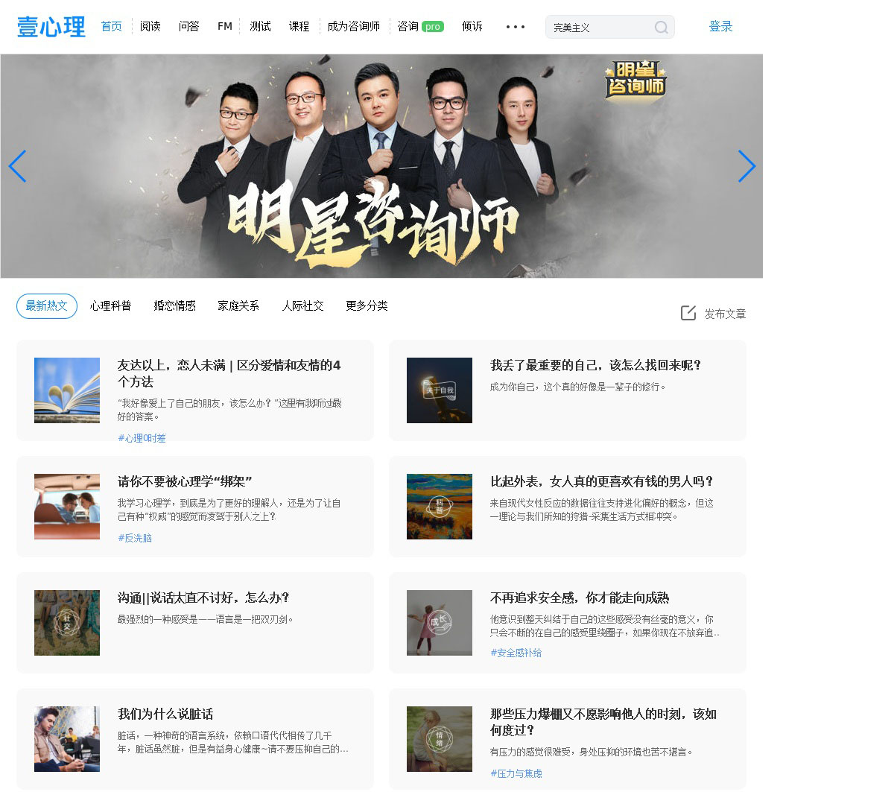Open FM in navigation bar

pos(225,26)
